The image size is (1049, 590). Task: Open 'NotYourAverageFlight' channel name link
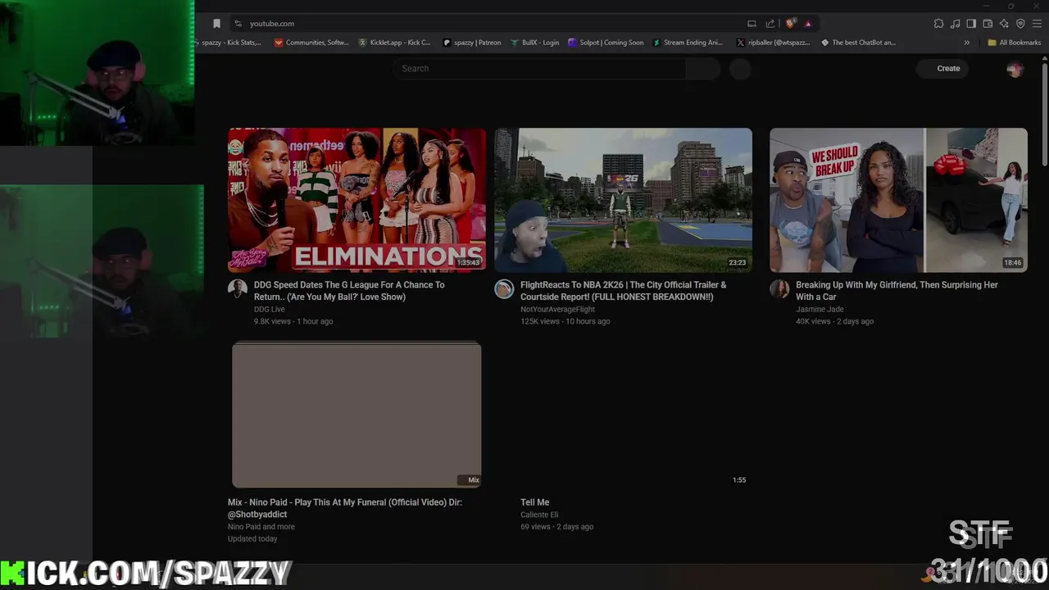click(557, 310)
